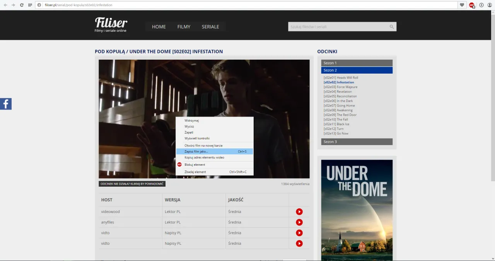Select Zapisz film jako... menu entry

(x=215, y=151)
